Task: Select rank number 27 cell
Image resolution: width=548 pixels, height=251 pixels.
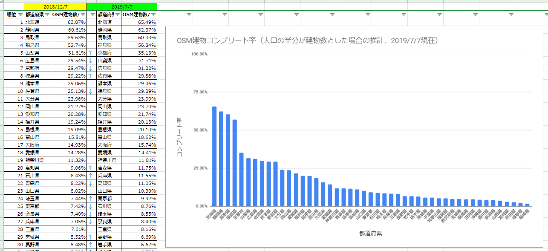Action: tap(14, 222)
